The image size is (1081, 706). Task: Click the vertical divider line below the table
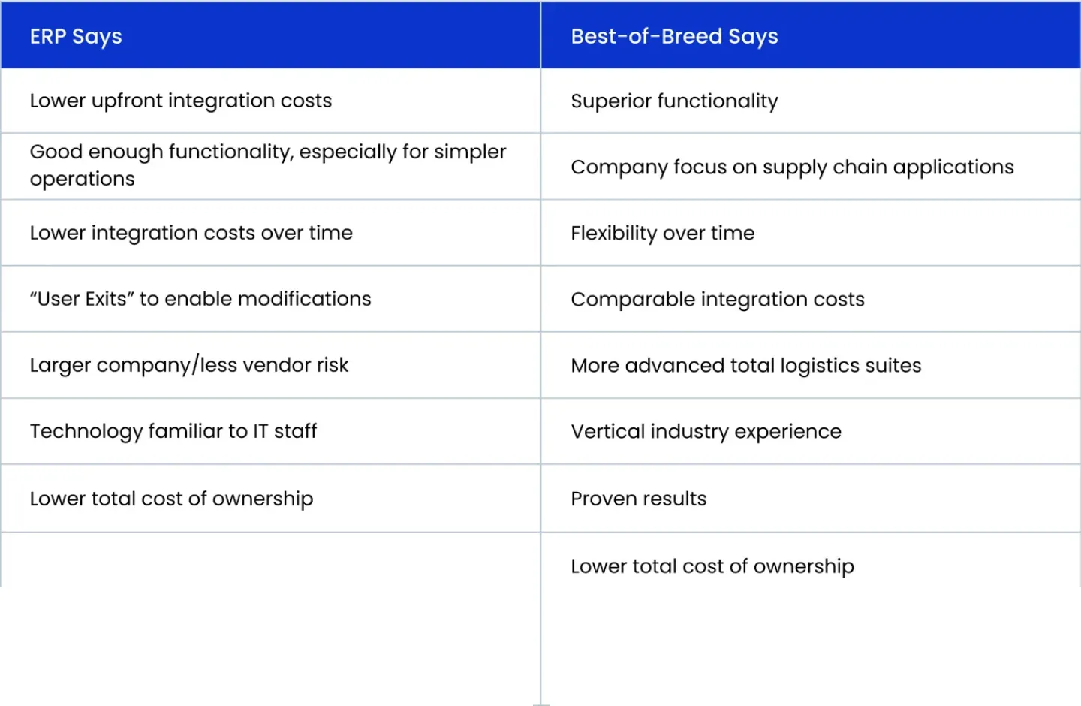pyautogui.click(x=540, y=646)
